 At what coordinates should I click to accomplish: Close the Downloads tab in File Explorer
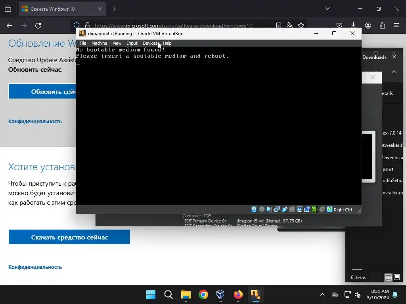pos(395,57)
